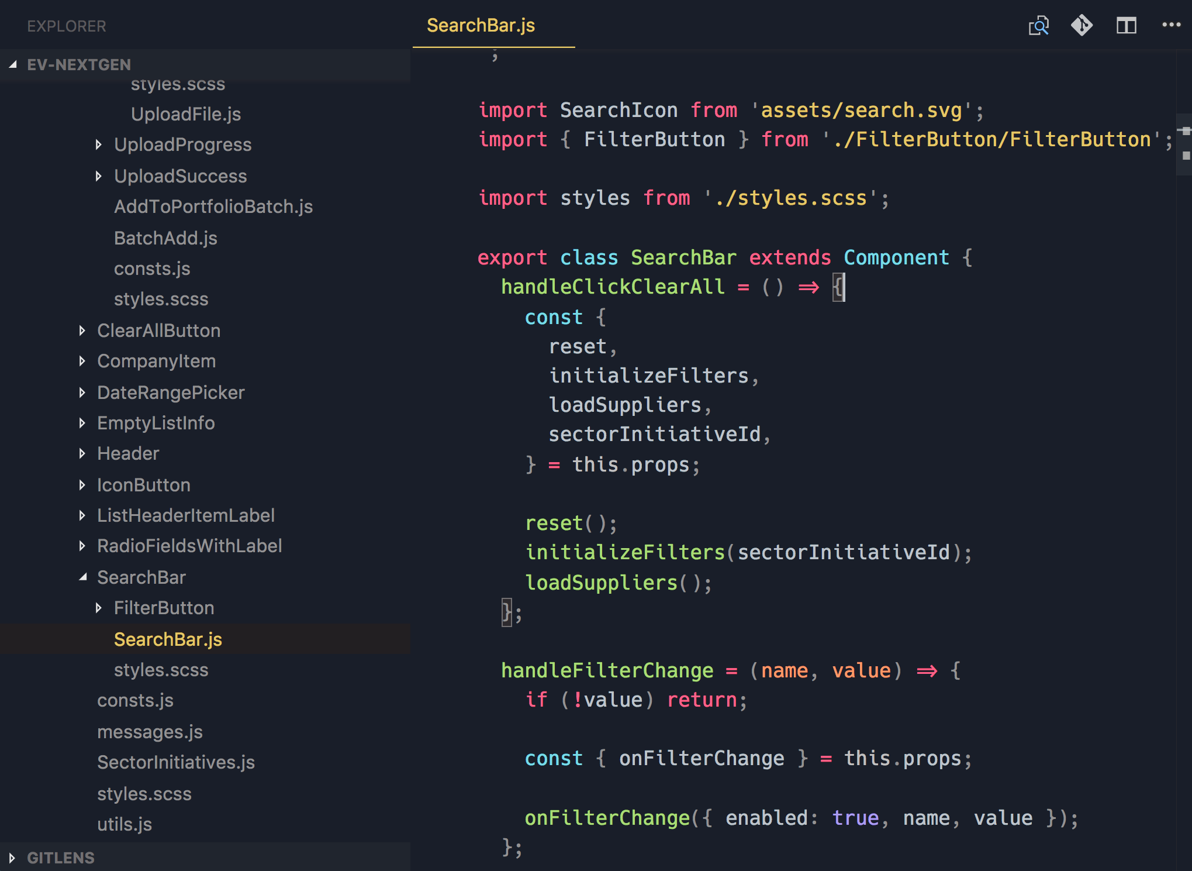The width and height of the screenshot is (1192, 871).
Task: Open AddToPortfolioBatch.js from the explorer
Action: click(x=213, y=206)
